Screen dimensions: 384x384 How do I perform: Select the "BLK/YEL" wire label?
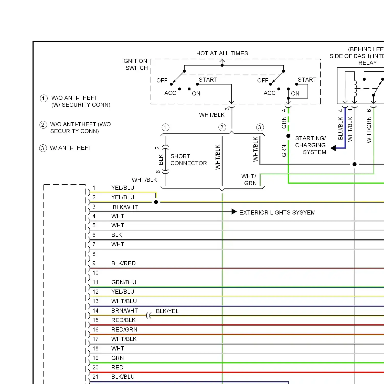click(x=167, y=311)
